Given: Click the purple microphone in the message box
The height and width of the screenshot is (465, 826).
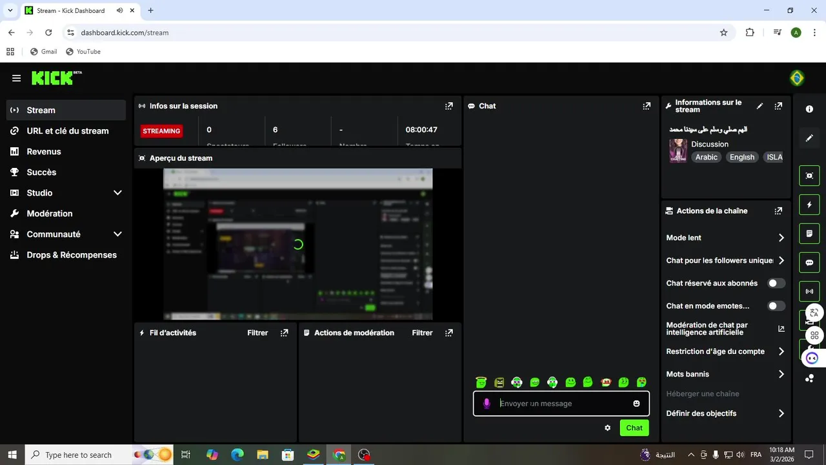Looking at the screenshot, I should pyautogui.click(x=487, y=404).
